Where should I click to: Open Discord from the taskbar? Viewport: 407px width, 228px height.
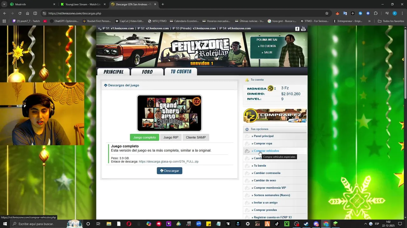(x=316, y=224)
